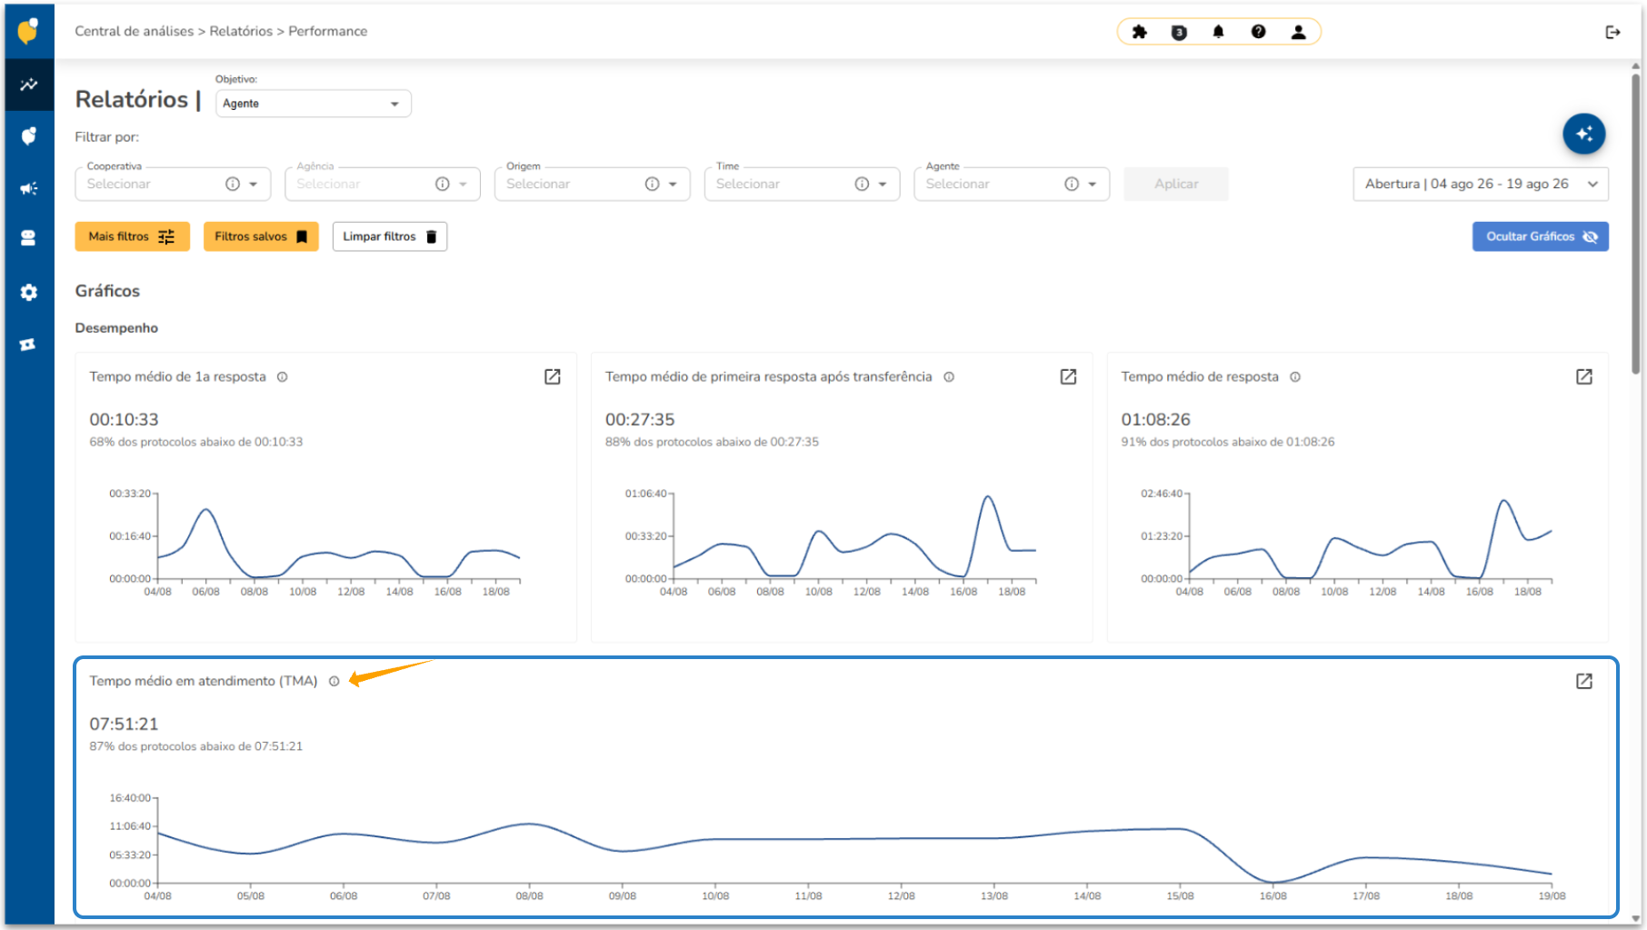Hide charts with Ocultar Gráficos

pos(1540,236)
